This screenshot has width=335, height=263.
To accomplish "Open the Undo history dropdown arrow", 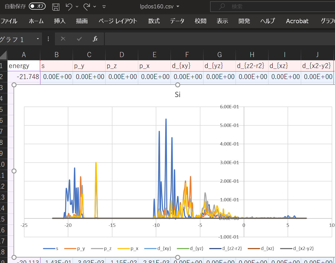I will coord(77,7).
